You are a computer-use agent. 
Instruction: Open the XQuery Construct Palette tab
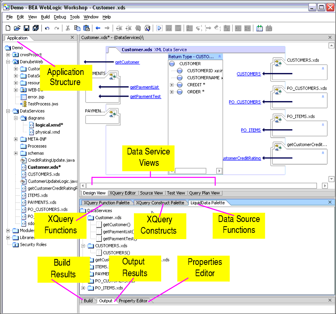pyautogui.click(x=160, y=202)
